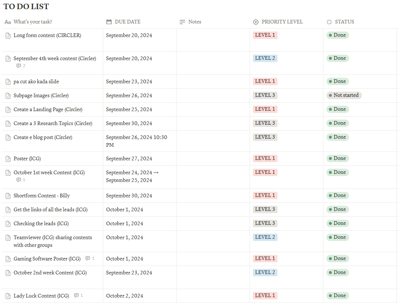
Task: Click the Done status of pa cut ako kada slide
Action: click(337, 81)
